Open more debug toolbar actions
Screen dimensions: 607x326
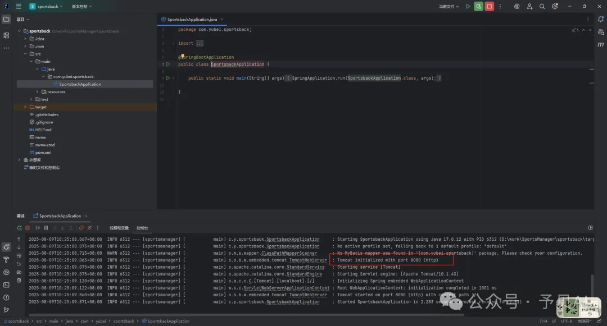pyautogui.click(x=98, y=228)
